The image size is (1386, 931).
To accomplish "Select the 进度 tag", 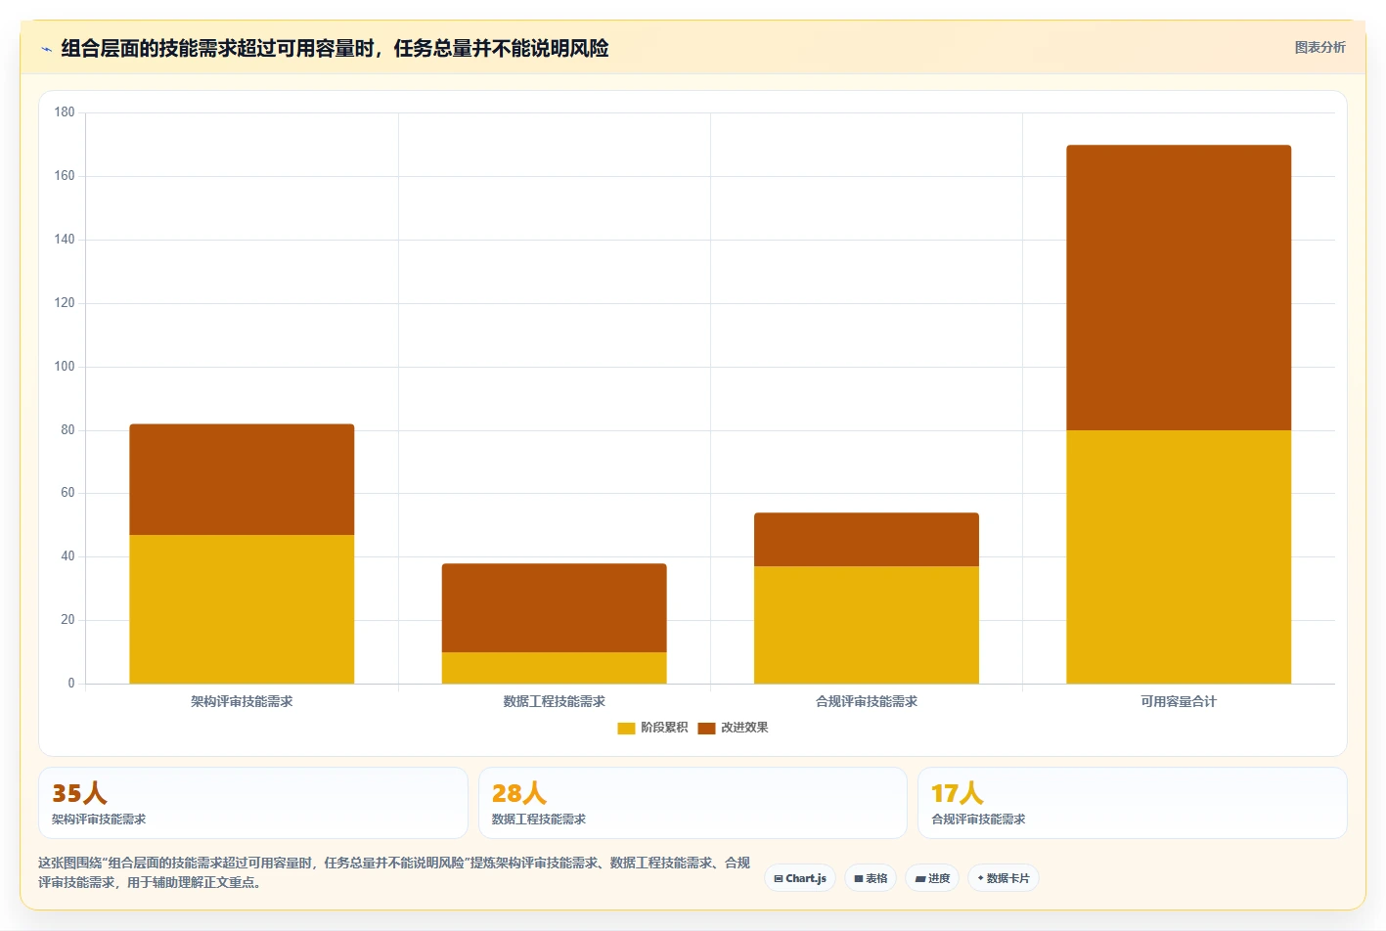I will tap(932, 878).
